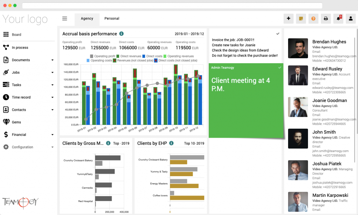Screen dimensions: 358x215
Task: Expand the Configuration submenu arrow
Action: pyautogui.click(x=52, y=147)
